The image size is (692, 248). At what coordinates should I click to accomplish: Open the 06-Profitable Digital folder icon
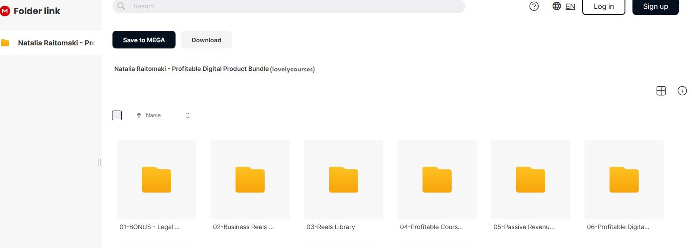pos(624,180)
